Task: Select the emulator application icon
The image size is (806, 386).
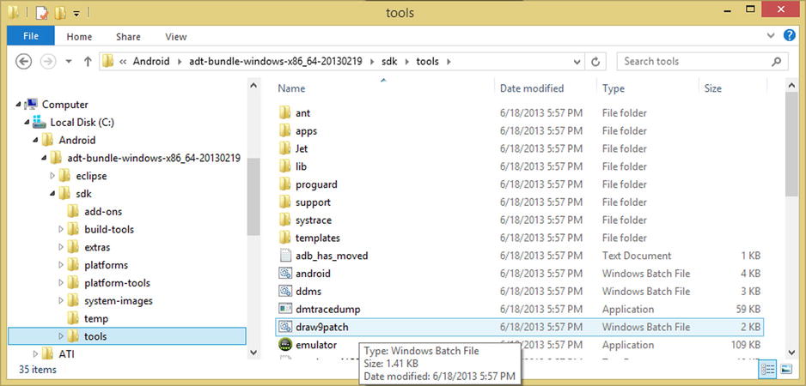Action: (x=284, y=345)
